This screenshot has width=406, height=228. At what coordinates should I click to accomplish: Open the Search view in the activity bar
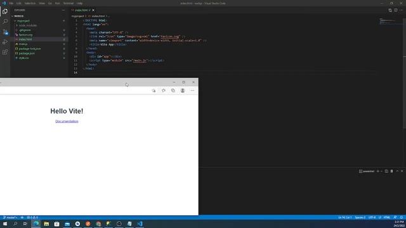[x=5, y=22]
